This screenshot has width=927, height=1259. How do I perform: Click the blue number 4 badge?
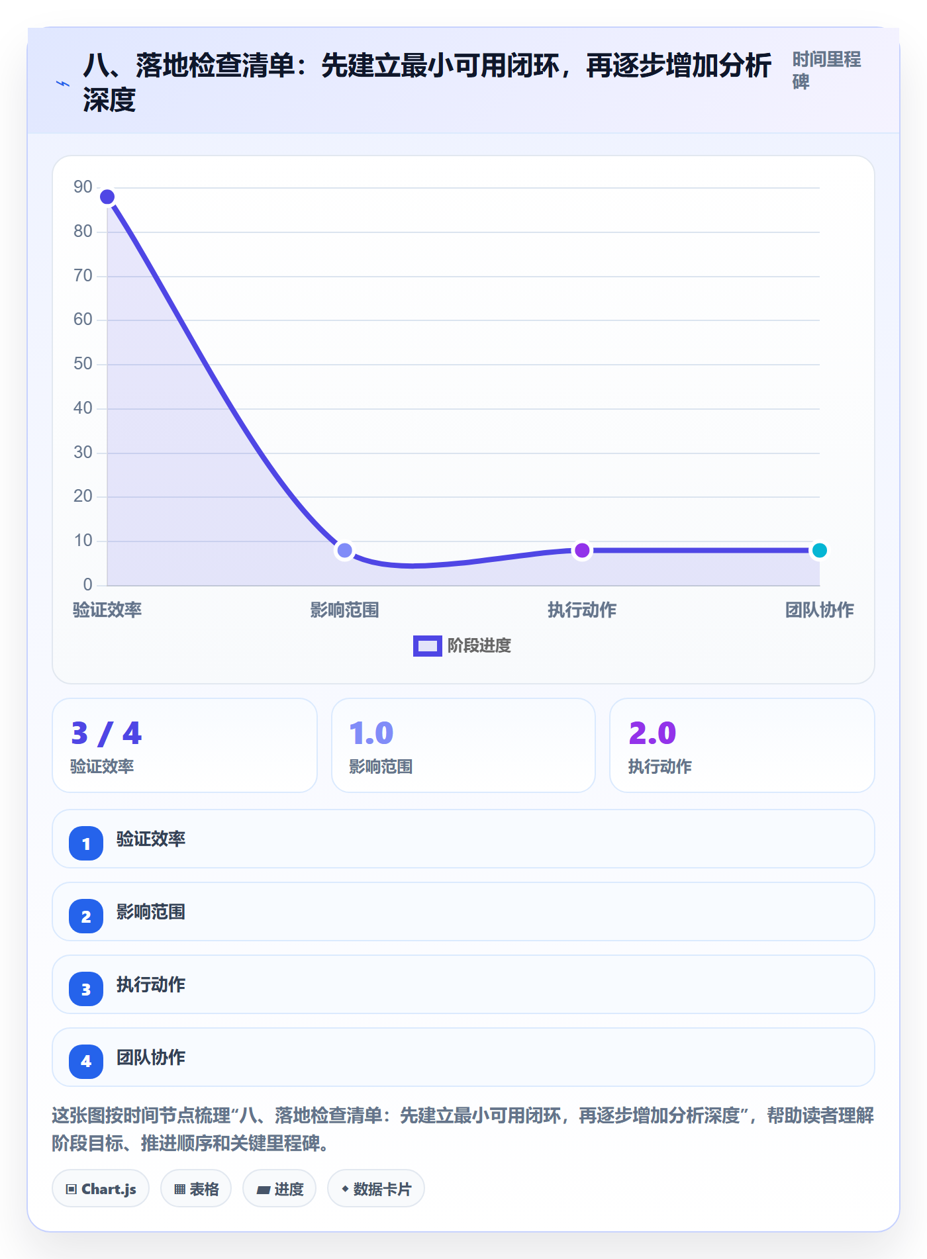[x=86, y=1062]
